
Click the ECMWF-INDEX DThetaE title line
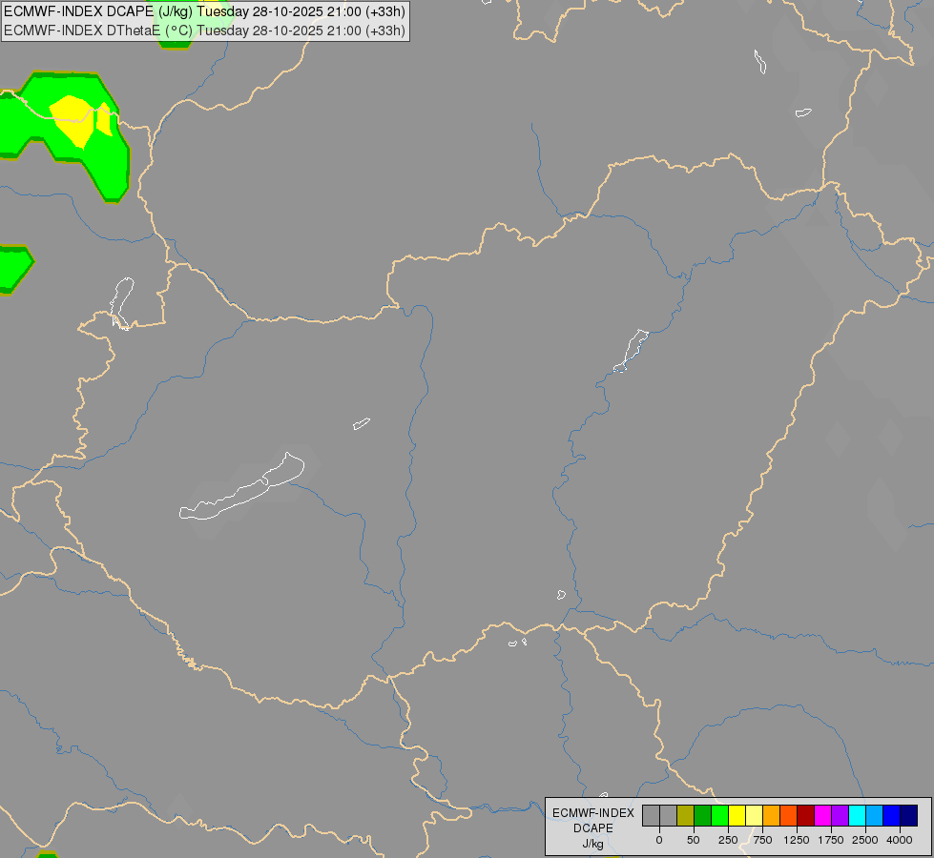click(205, 31)
